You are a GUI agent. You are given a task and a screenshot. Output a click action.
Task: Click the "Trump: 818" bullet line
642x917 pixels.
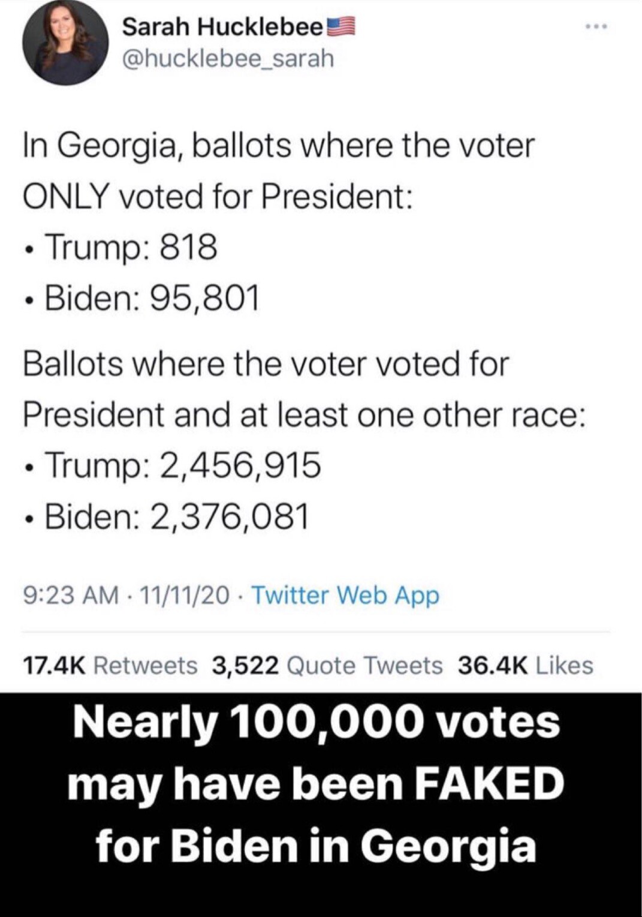[131, 247]
